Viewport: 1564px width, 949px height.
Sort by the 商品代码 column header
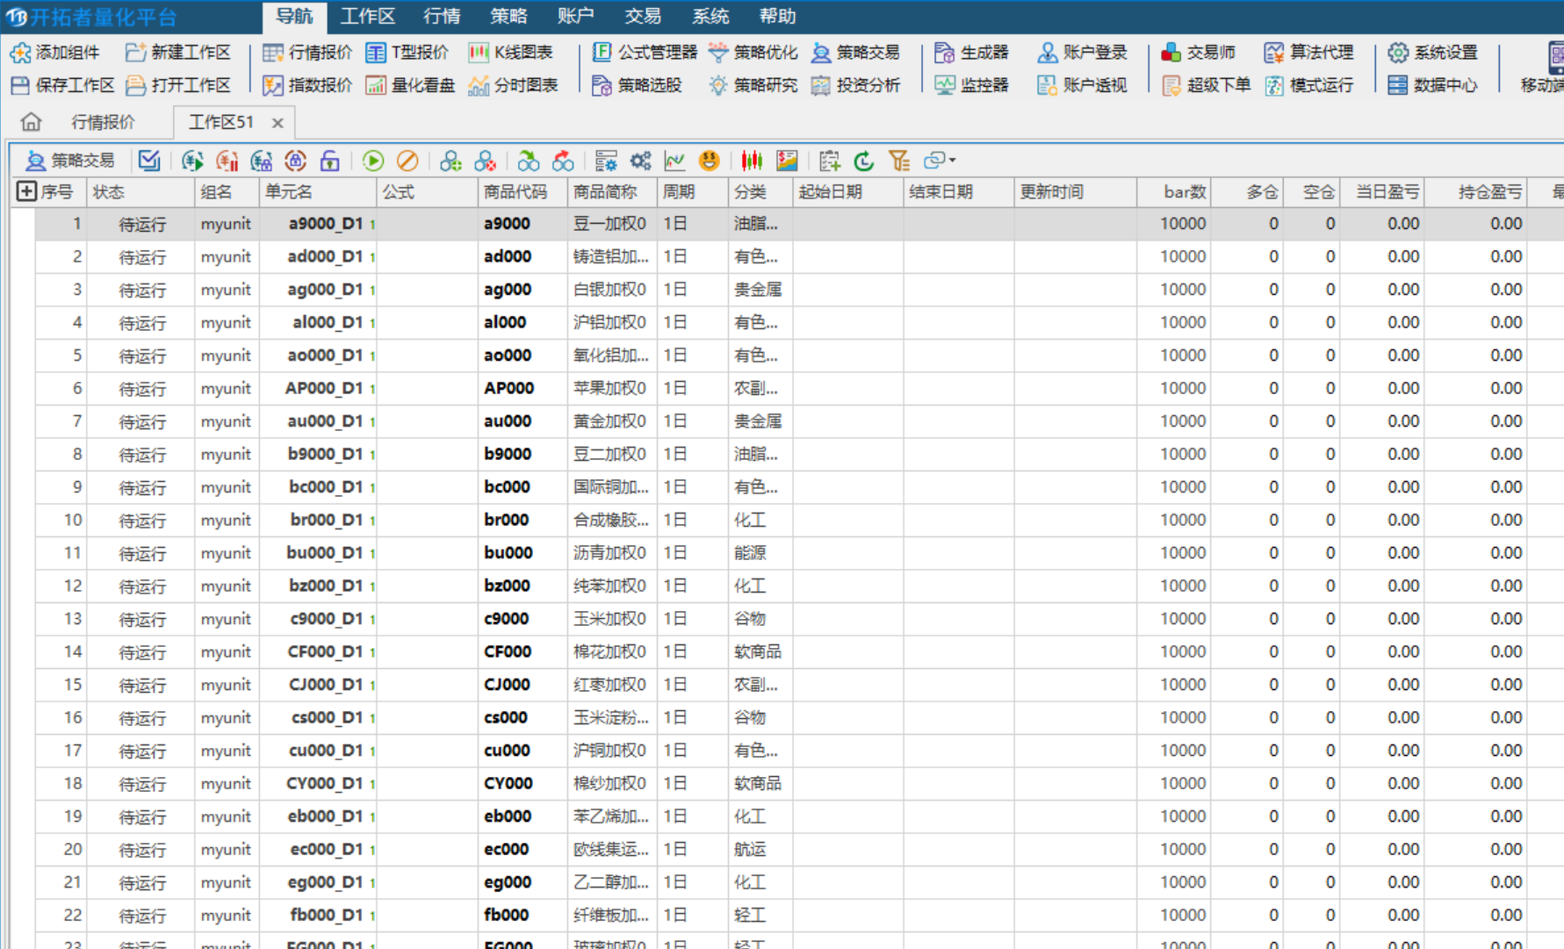(x=515, y=191)
